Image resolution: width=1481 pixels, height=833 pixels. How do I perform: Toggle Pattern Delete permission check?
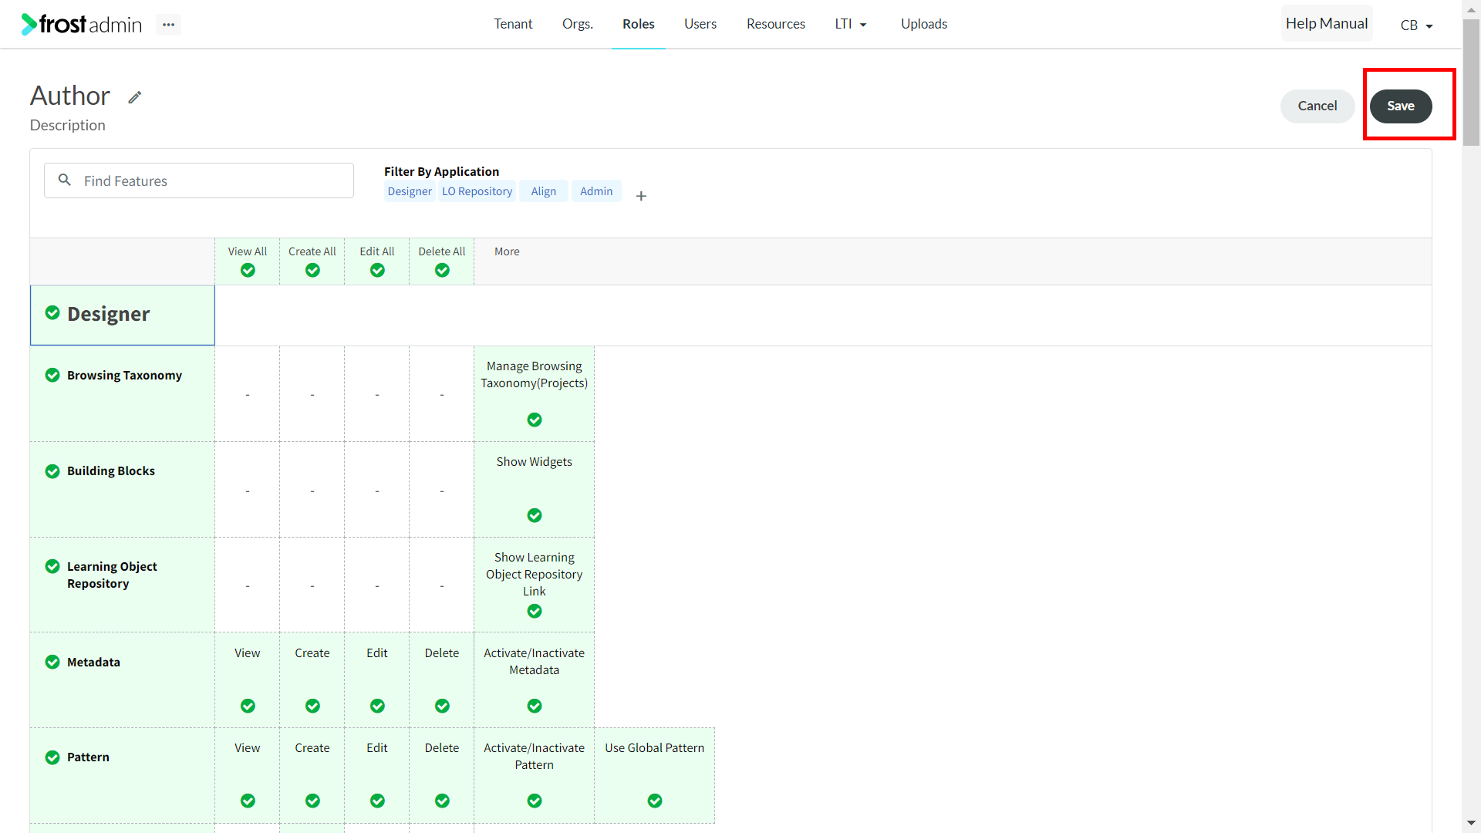click(x=442, y=801)
